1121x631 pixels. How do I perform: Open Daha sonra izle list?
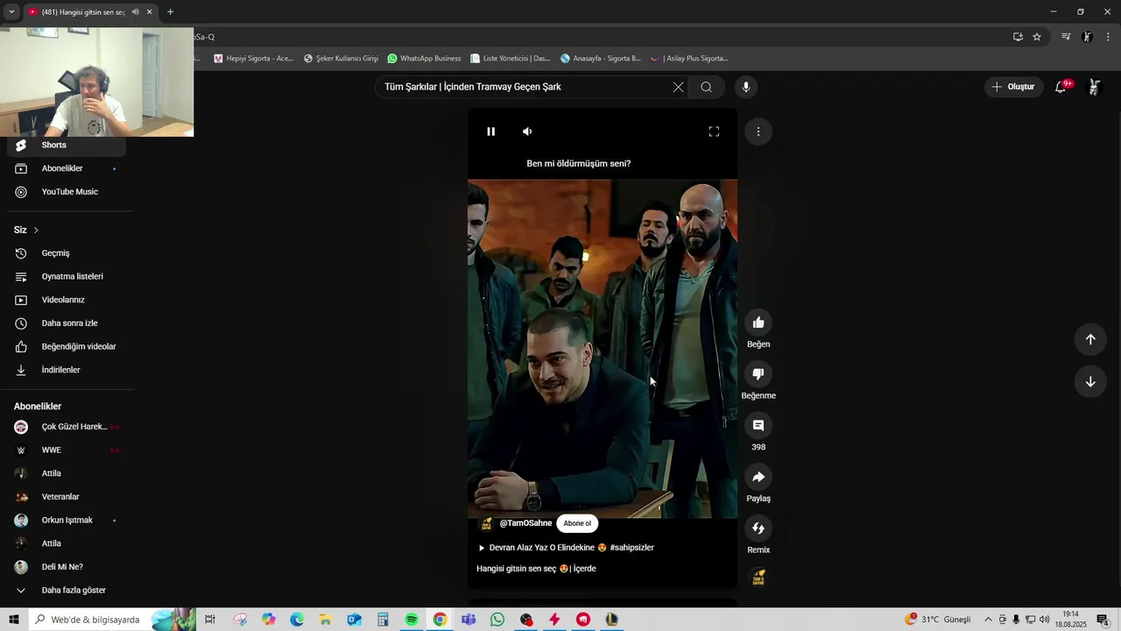[67, 323]
